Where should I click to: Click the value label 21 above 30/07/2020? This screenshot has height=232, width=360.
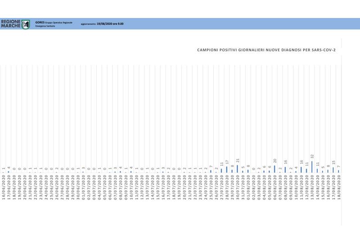(238, 161)
